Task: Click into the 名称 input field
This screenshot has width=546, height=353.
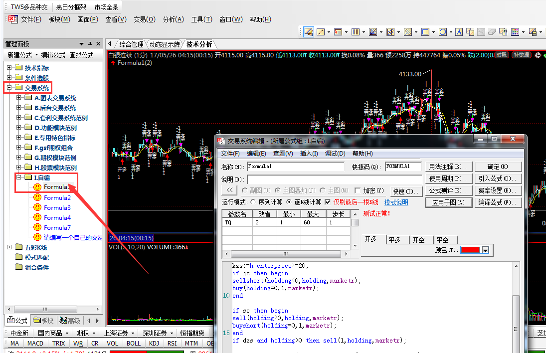Action: click(296, 167)
